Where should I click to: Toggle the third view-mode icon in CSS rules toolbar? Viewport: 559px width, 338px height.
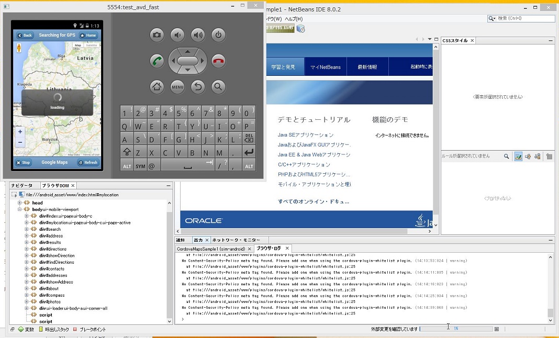coord(528,156)
